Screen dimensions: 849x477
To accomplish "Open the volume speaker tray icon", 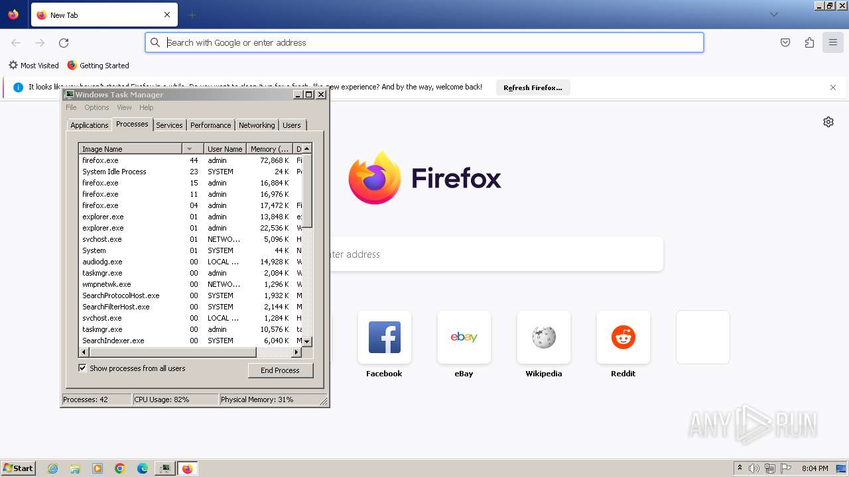I will (x=754, y=468).
